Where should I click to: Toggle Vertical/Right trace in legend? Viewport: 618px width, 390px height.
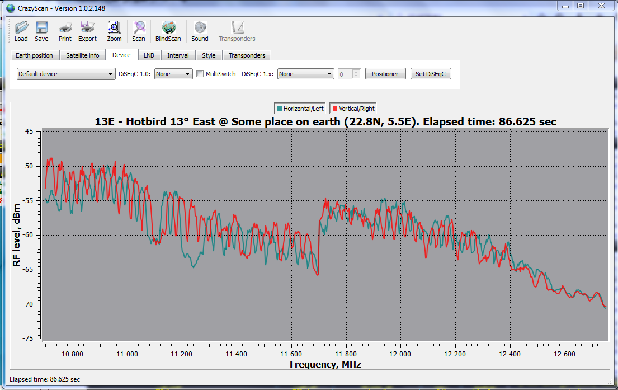[353, 109]
